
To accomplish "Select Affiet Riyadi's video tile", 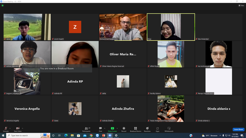I will (x=171, y=54).
